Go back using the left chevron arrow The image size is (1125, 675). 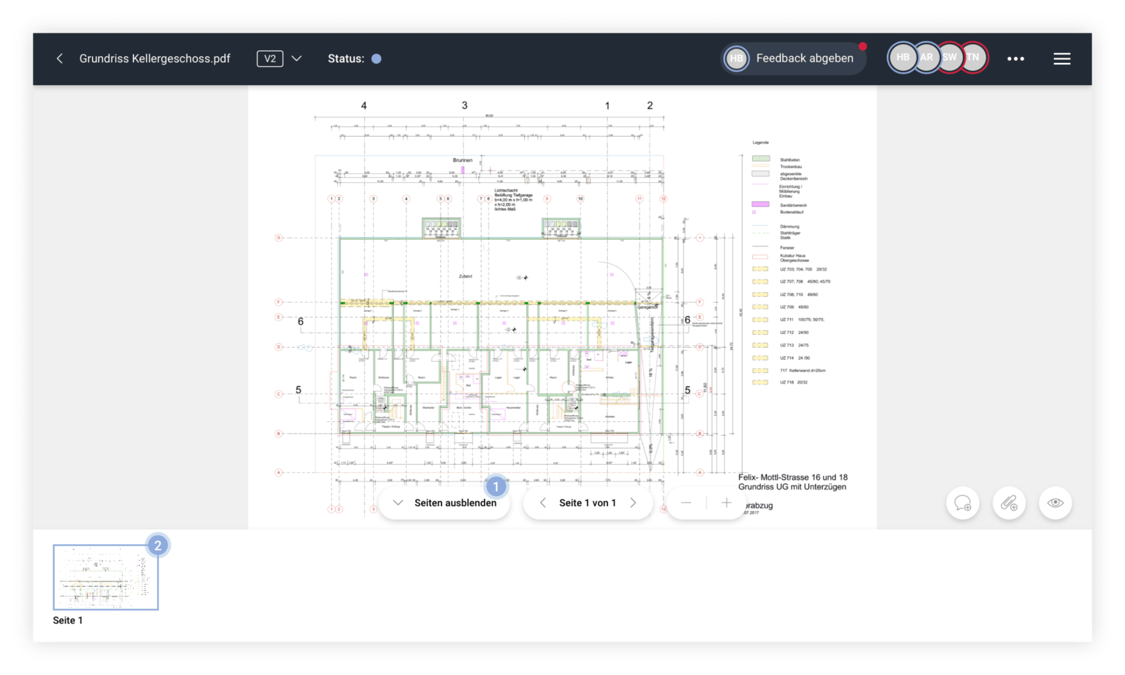(60, 59)
